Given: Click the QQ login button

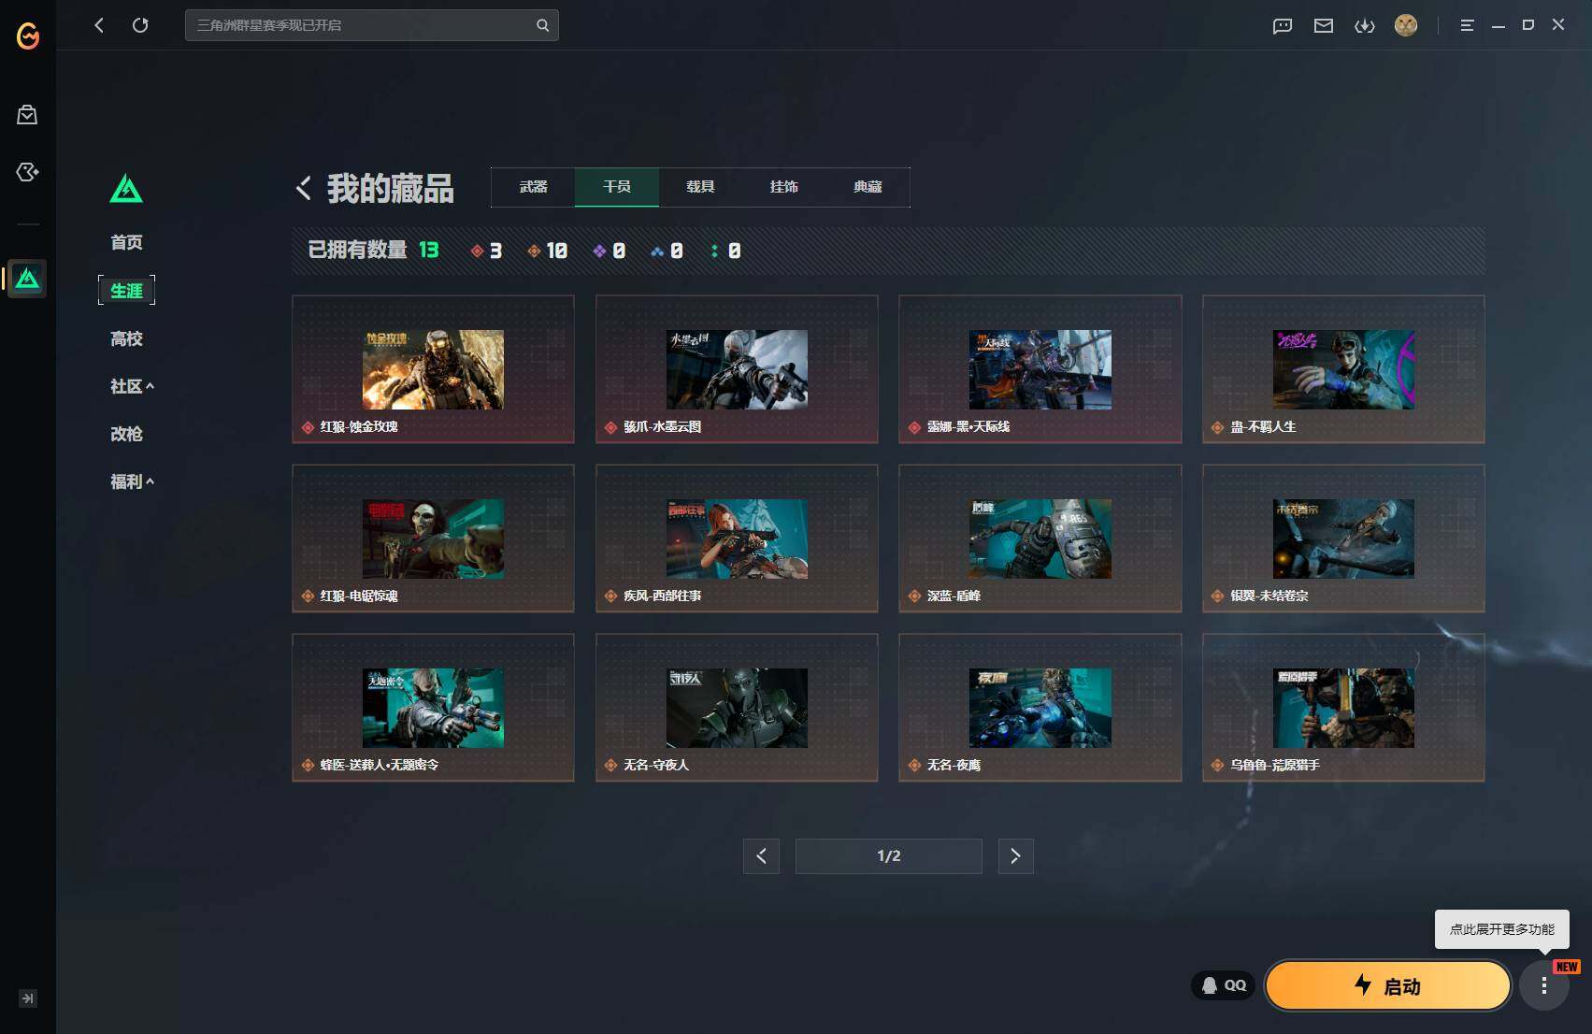Looking at the screenshot, I should (1224, 985).
